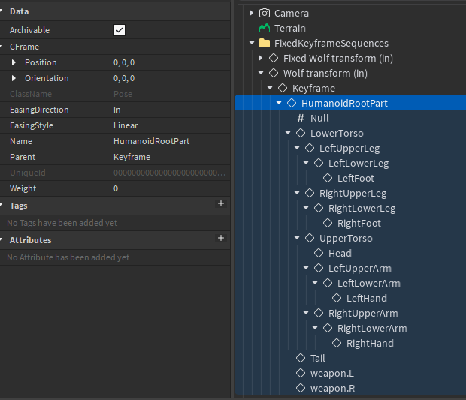Click the Tail pose diamond icon

pyautogui.click(x=301, y=358)
